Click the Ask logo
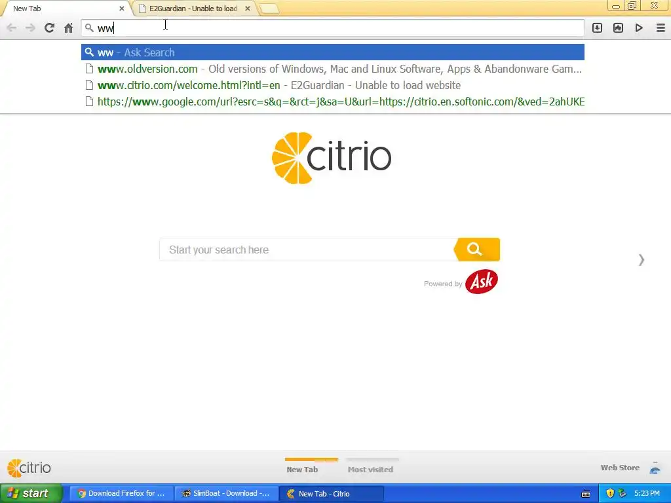The width and height of the screenshot is (671, 503). click(482, 282)
